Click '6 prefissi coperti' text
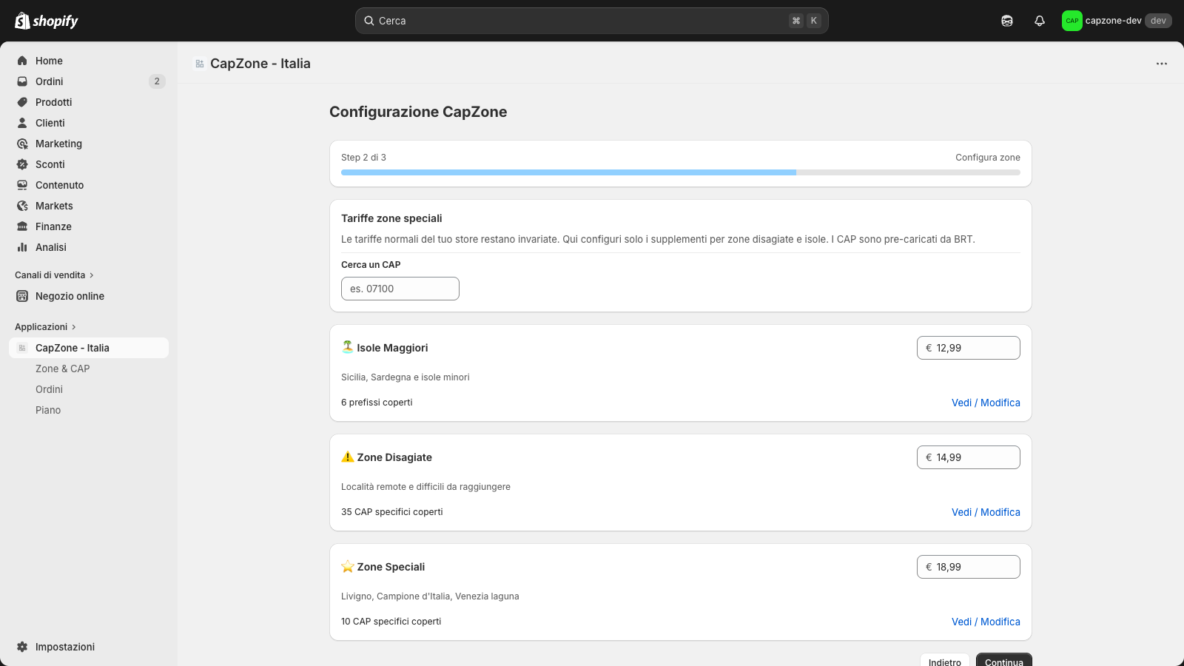This screenshot has height=666, width=1184. point(377,403)
